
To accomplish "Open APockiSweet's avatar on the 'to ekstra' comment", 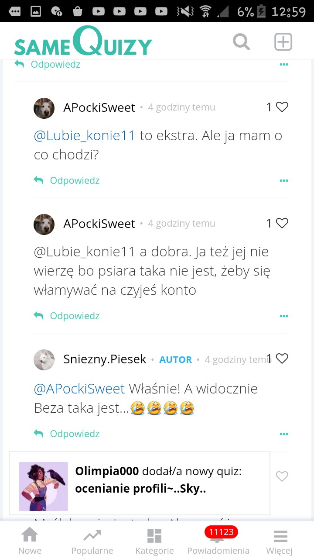I will (44, 108).
